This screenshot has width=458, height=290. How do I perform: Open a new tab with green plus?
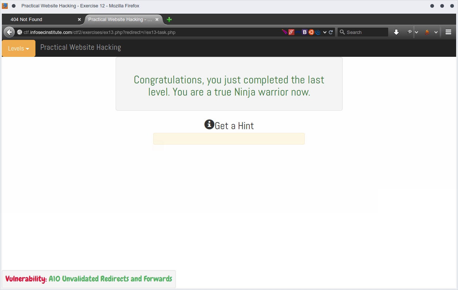pos(169,20)
